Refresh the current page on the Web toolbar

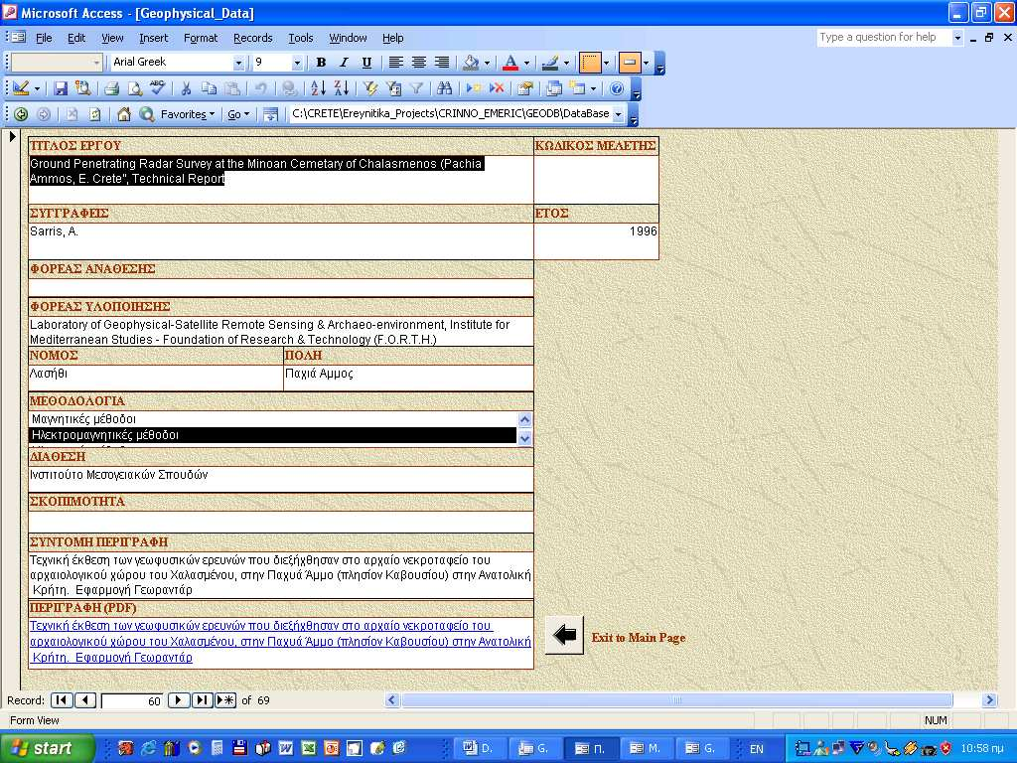coord(94,114)
